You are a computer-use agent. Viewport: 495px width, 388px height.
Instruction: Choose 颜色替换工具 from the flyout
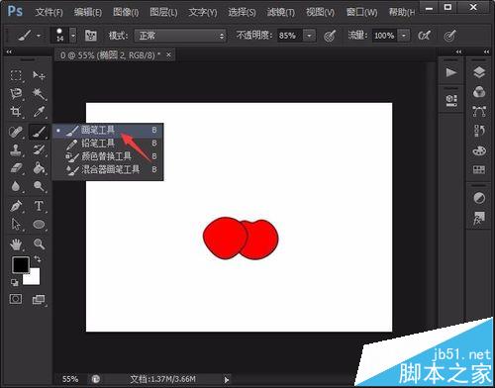point(108,156)
